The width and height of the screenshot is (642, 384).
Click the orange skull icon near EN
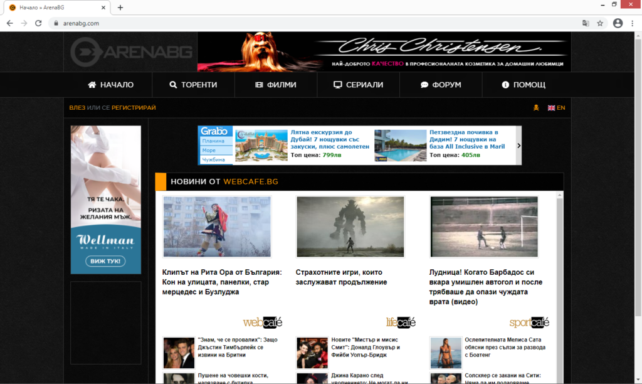[x=535, y=108]
